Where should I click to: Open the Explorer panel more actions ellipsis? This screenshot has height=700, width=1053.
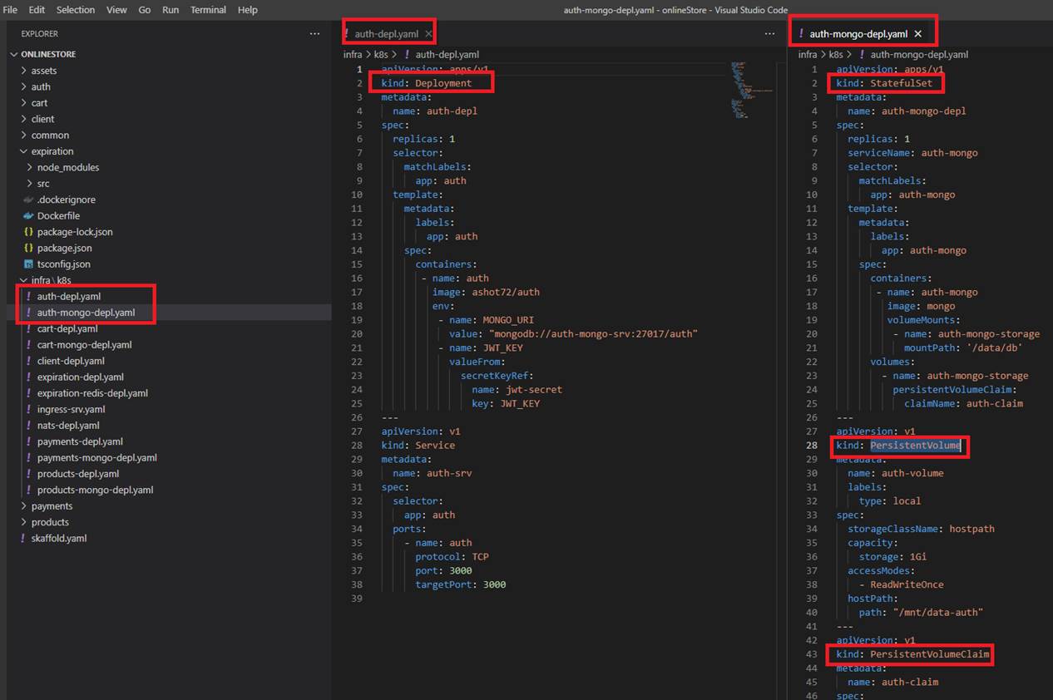click(x=314, y=34)
